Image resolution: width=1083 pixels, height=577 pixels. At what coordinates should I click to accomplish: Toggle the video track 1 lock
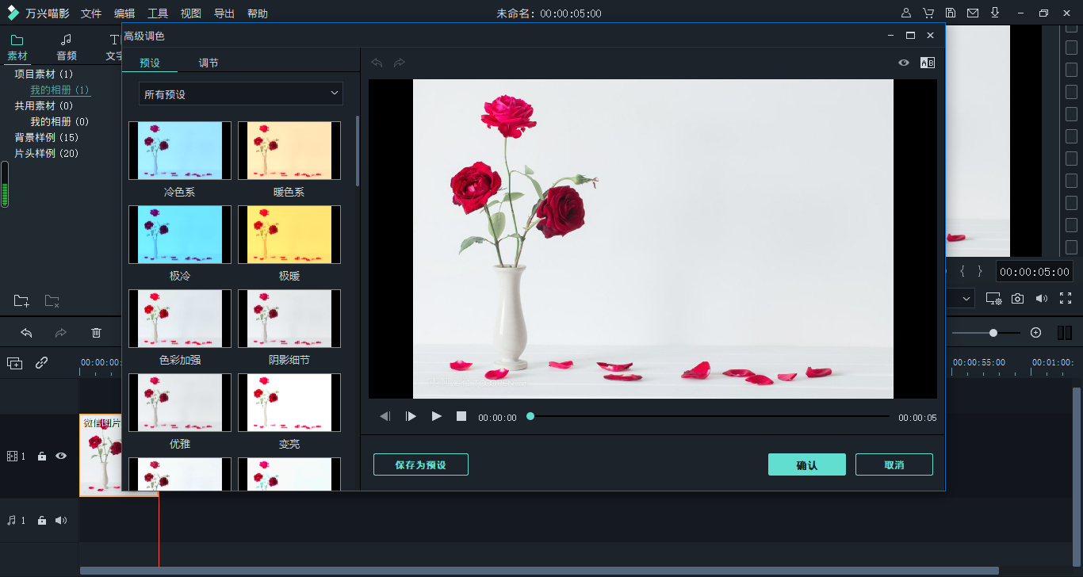coord(42,457)
